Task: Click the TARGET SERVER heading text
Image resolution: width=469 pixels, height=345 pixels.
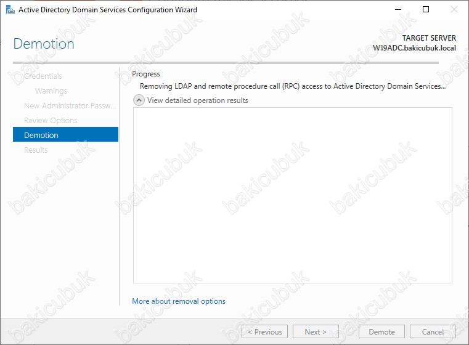Action: click(429, 38)
